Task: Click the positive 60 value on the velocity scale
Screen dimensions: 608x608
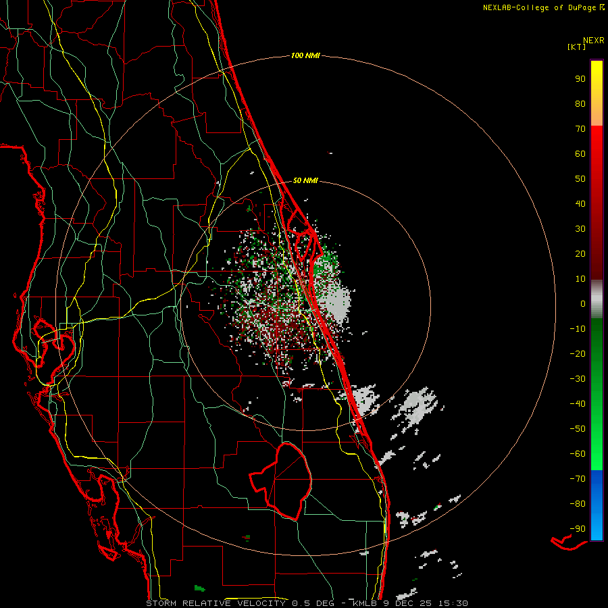Action: pos(580,153)
